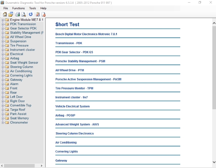Screen dimensions: 216x168
Task: Expand the Engine Module ME7.8.1 node
Action: pyautogui.click(x=3, y=20)
